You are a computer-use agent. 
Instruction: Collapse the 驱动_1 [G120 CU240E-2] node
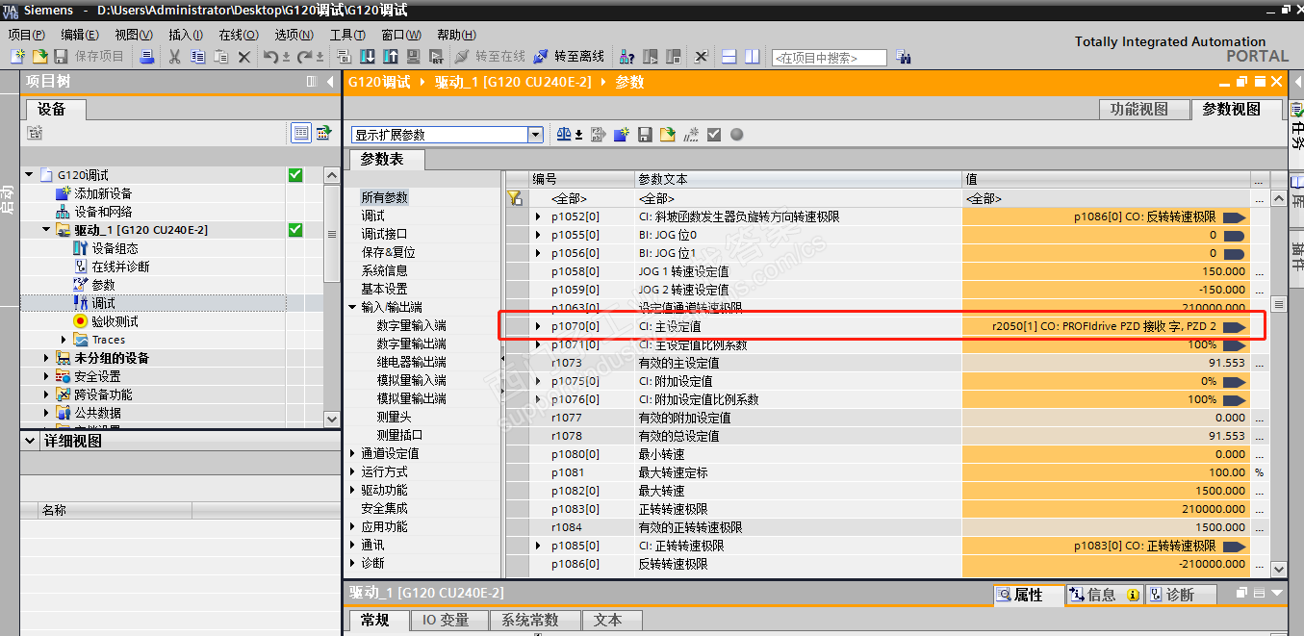47,230
